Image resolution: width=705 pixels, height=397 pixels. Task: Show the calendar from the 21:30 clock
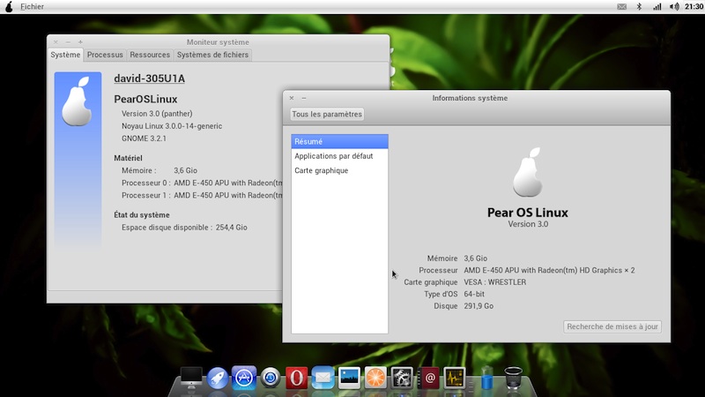(694, 7)
